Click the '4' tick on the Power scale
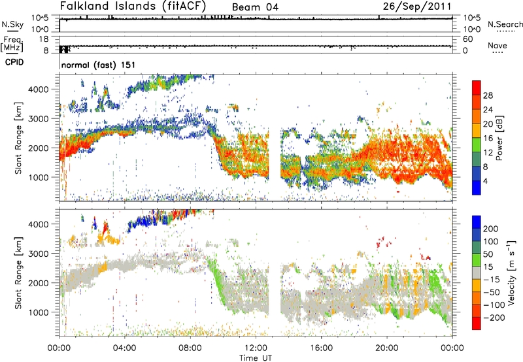Image resolution: width=523 pixels, height=362 pixels. tap(486, 181)
